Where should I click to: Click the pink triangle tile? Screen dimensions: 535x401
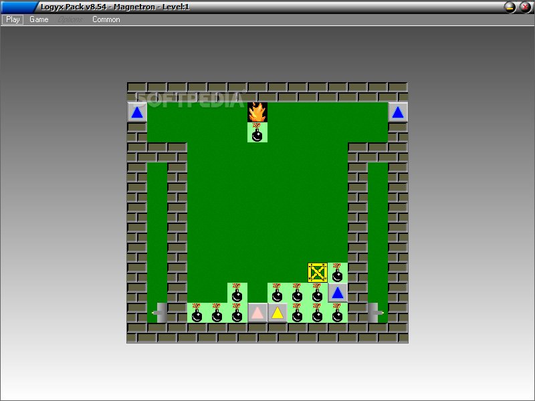click(x=257, y=313)
